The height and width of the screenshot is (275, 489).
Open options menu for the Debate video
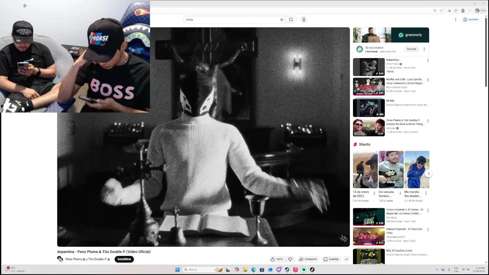(427, 121)
